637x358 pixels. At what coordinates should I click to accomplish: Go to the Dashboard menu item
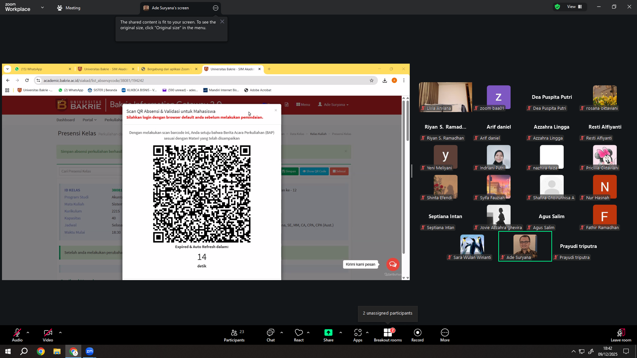tap(65, 120)
